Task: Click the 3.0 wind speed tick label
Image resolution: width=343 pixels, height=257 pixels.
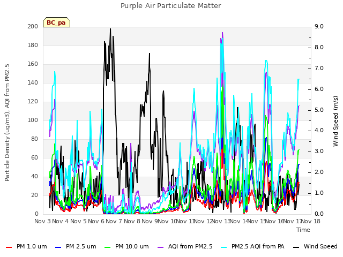Action: [x=319, y=151]
